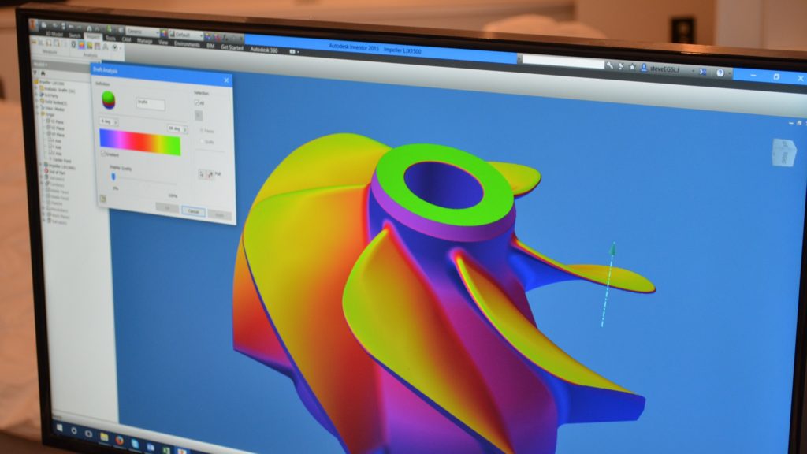Switch to the Manage ribbon tab
Viewport: 807px width, 454px height.
point(145,41)
